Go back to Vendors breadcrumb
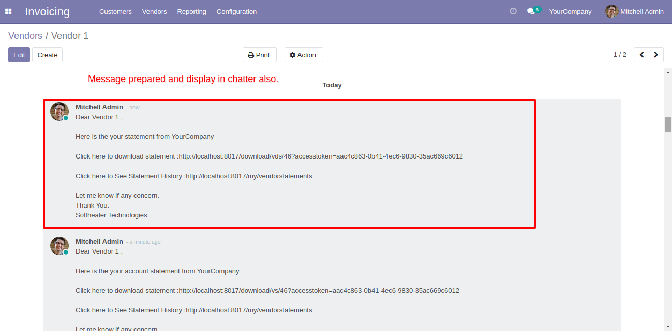The image size is (672, 331). pos(25,36)
